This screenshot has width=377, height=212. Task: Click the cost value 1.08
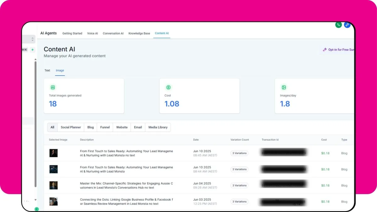tap(172, 104)
